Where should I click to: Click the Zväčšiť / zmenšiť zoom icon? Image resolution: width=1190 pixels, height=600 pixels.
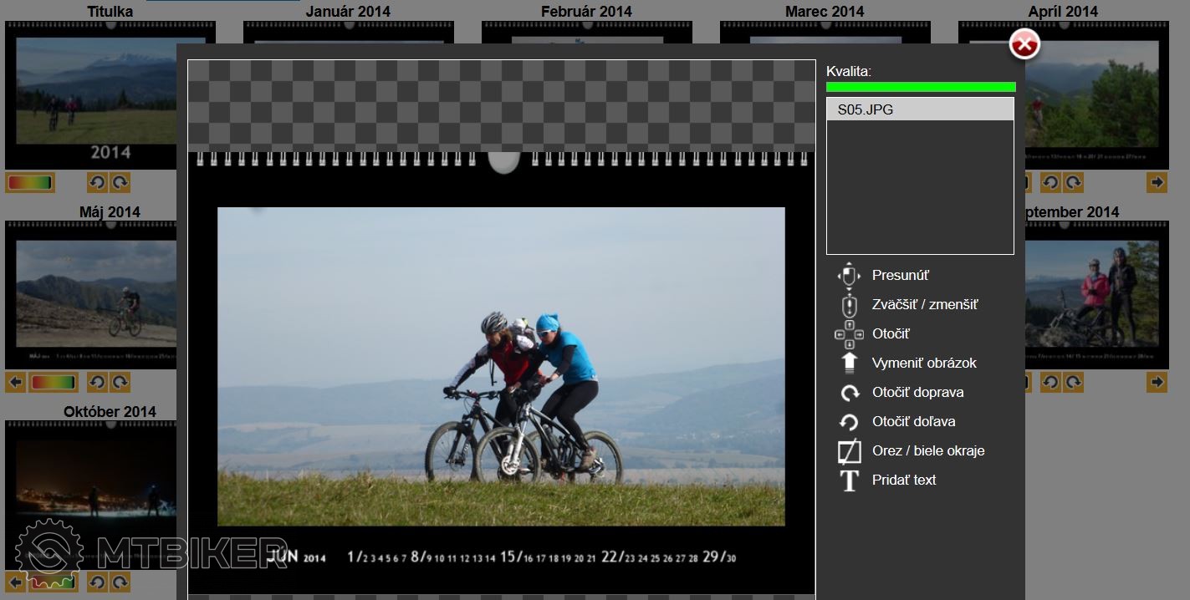pos(849,305)
